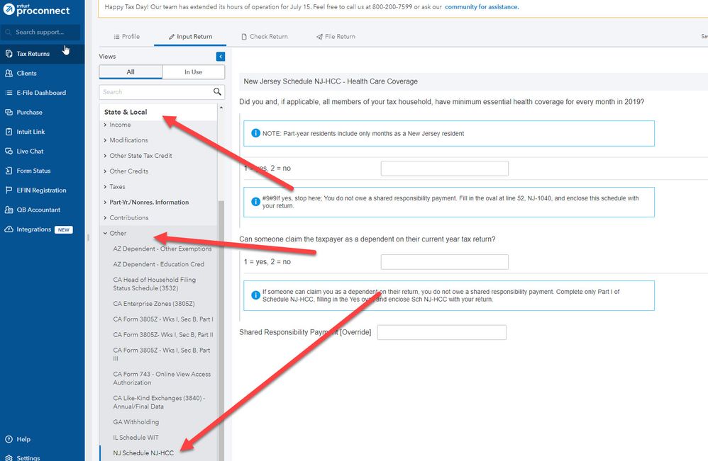Click the Tax Returns sidebar icon
Viewport: 708px width, 461px height.
[9, 54]
